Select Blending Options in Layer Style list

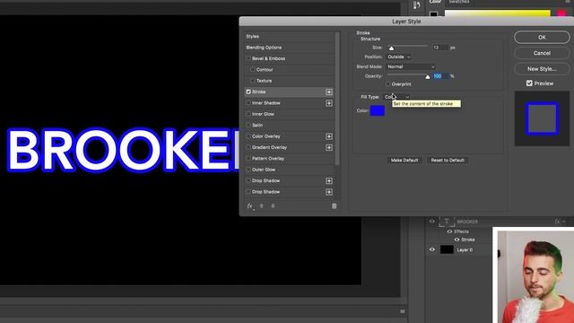click(264, 48)
